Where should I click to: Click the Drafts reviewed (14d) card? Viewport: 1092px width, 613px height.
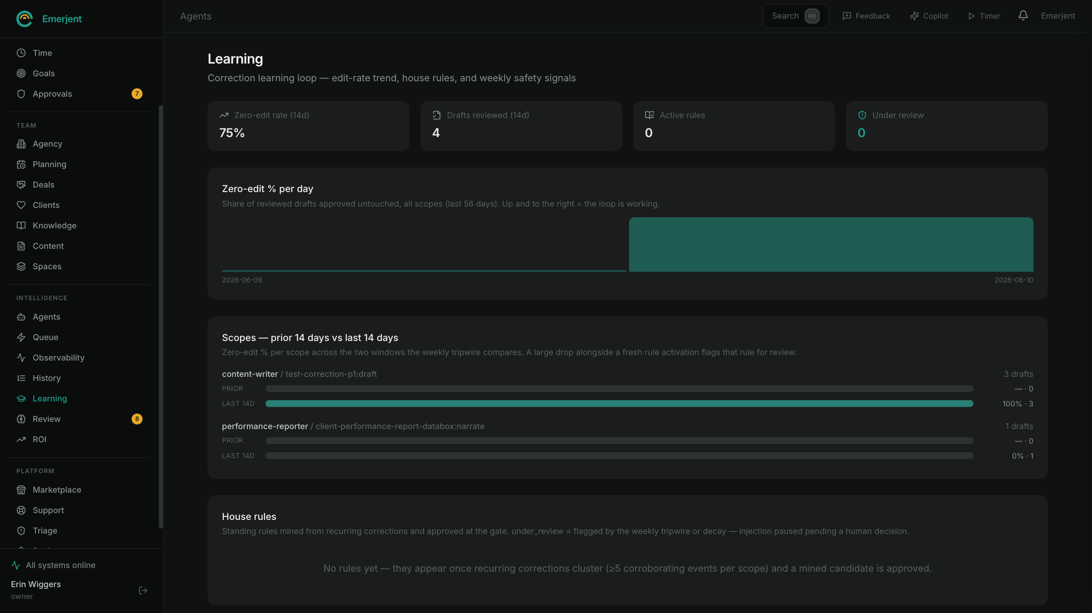pyautogui.click(x=521, y=126)
